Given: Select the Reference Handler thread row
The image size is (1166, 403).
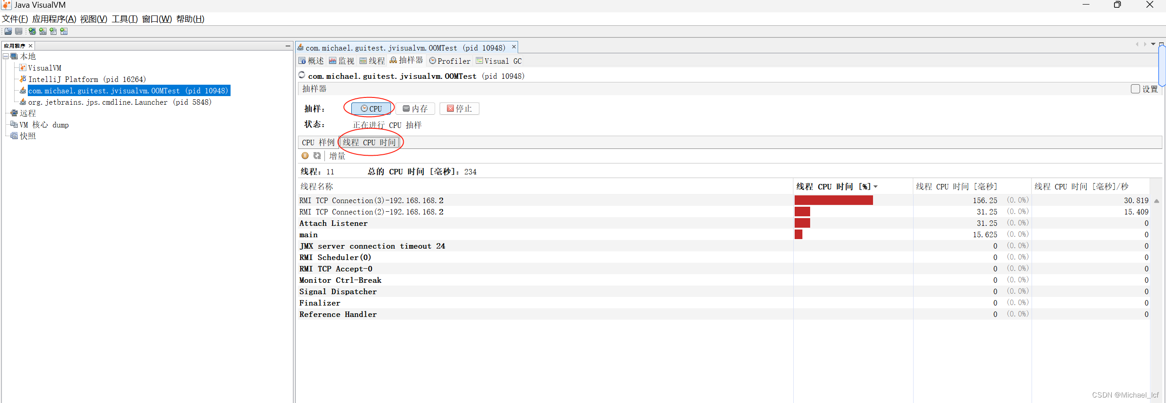Looking at the screenshot, I should point(724,314).
